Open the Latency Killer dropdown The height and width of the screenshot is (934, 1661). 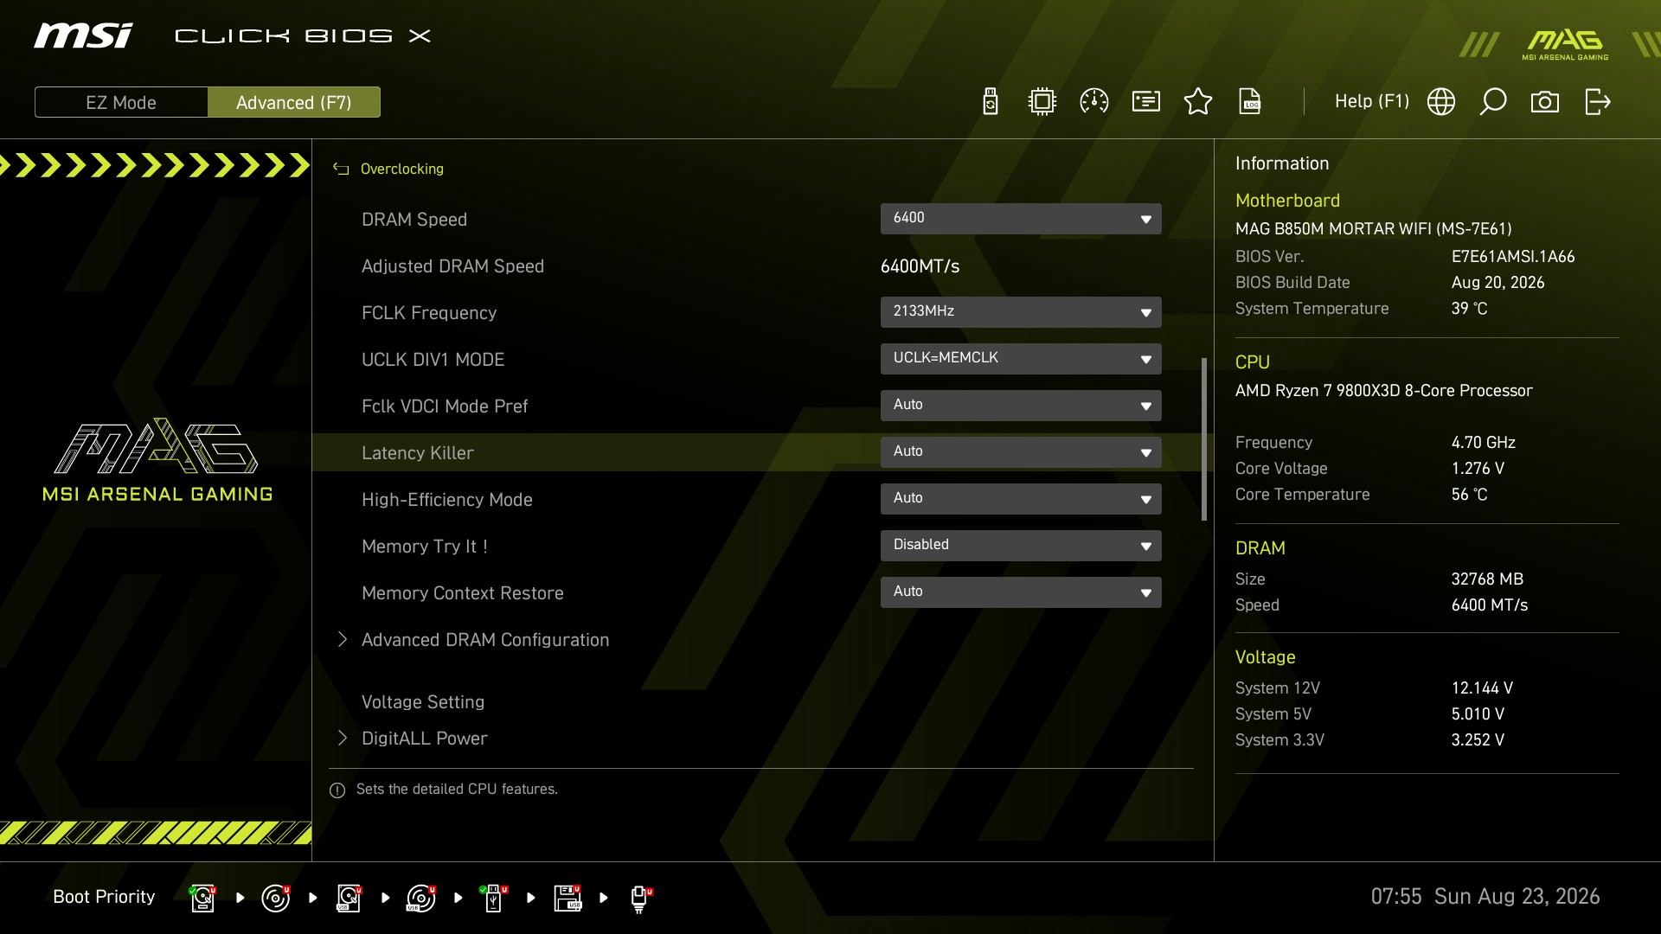pos(1021,452)
